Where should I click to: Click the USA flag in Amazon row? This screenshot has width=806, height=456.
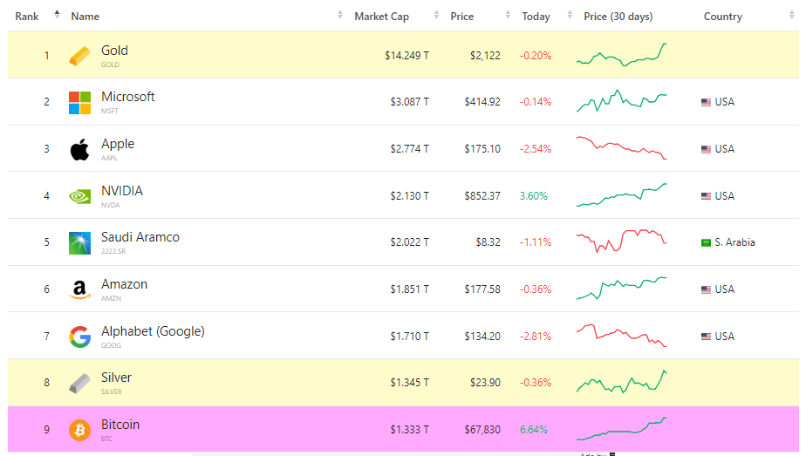[x=706, y=289]
